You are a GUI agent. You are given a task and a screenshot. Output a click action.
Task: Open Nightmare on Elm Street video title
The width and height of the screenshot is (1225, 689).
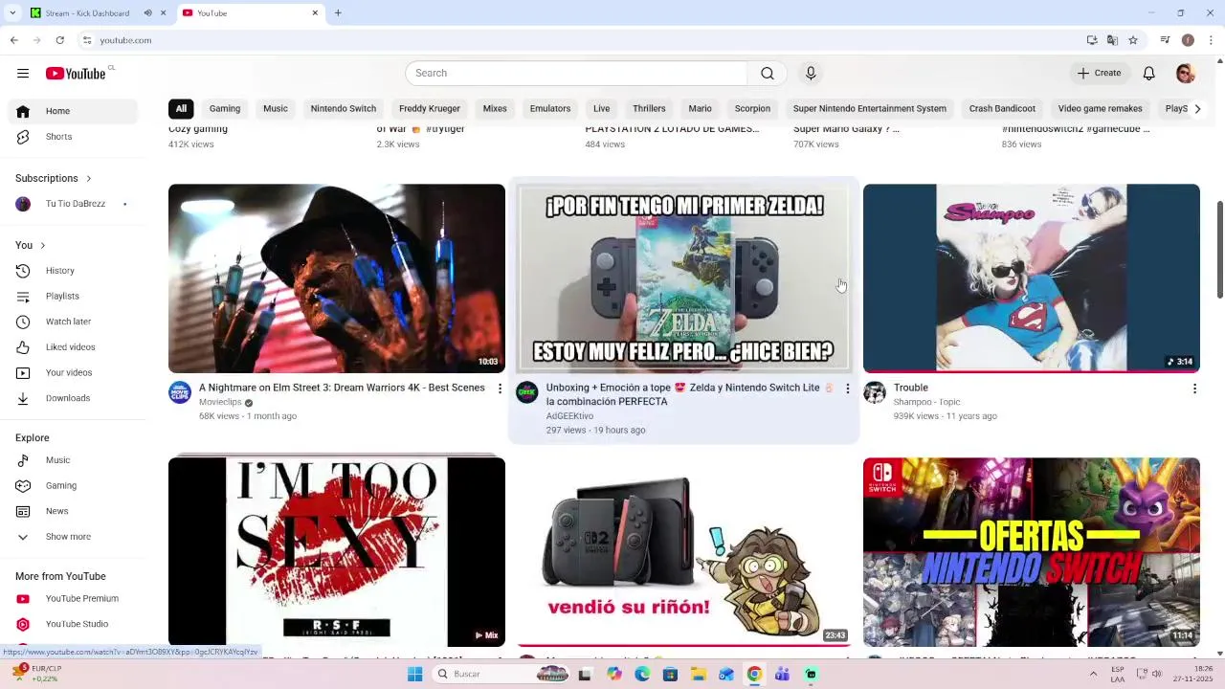[x=342, y=388]
